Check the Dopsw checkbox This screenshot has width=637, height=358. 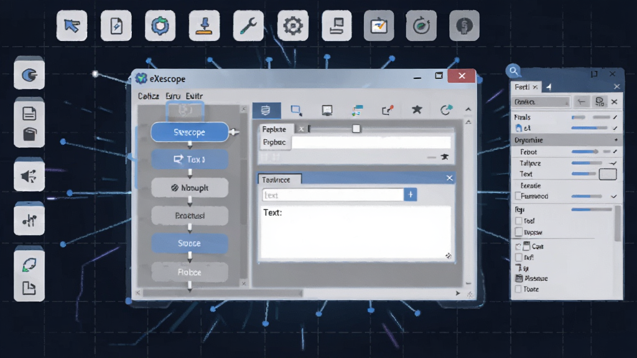(519, 232)
